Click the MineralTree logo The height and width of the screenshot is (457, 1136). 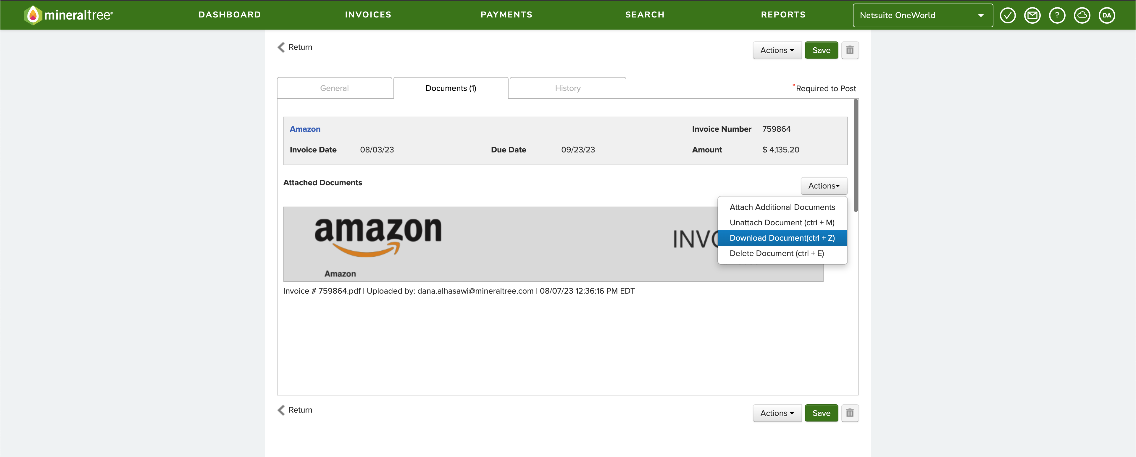click(x=68, y=15)
